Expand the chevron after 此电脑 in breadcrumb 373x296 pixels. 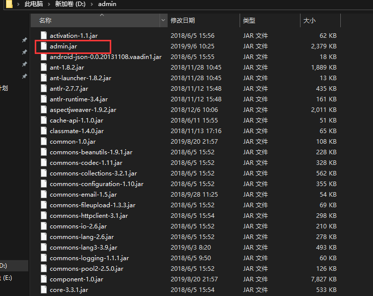click(49, 5)
